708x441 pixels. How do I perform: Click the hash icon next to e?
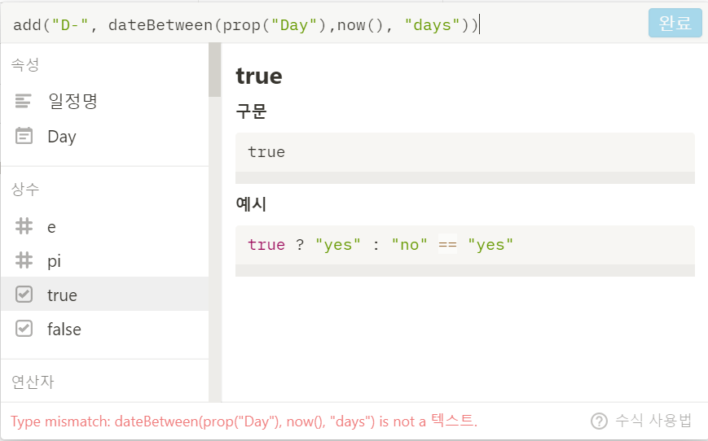point(24,226)
